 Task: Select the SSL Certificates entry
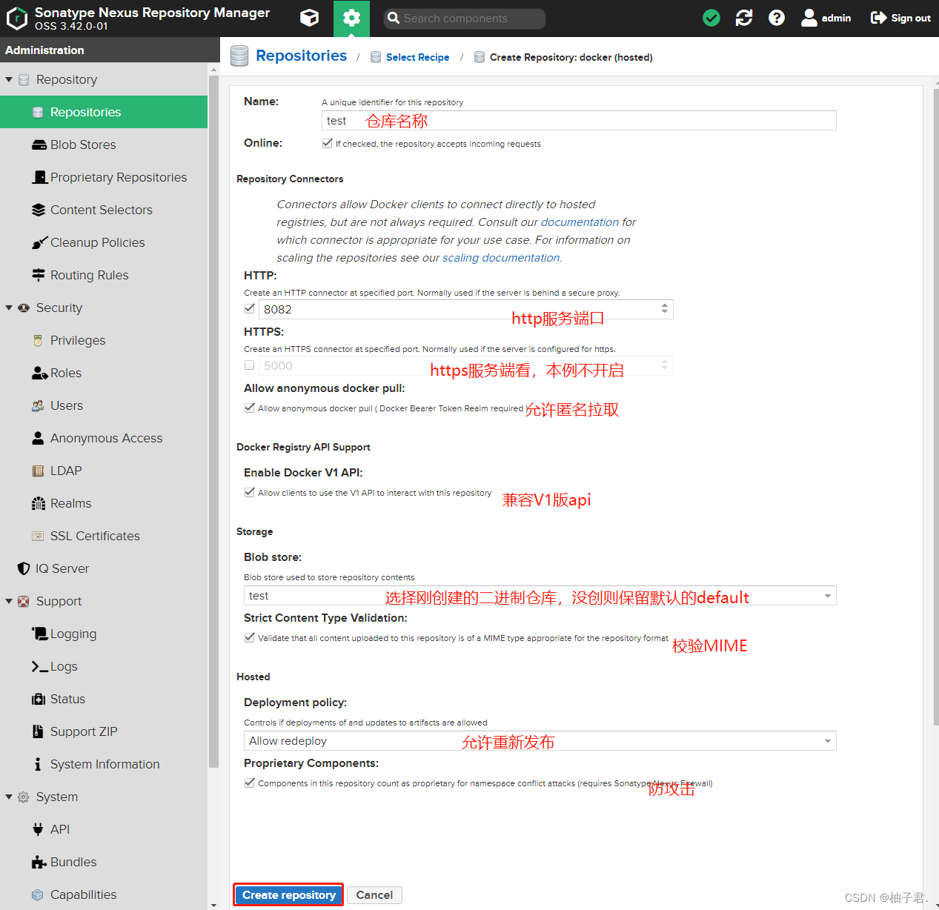click(x=95, y=536)
